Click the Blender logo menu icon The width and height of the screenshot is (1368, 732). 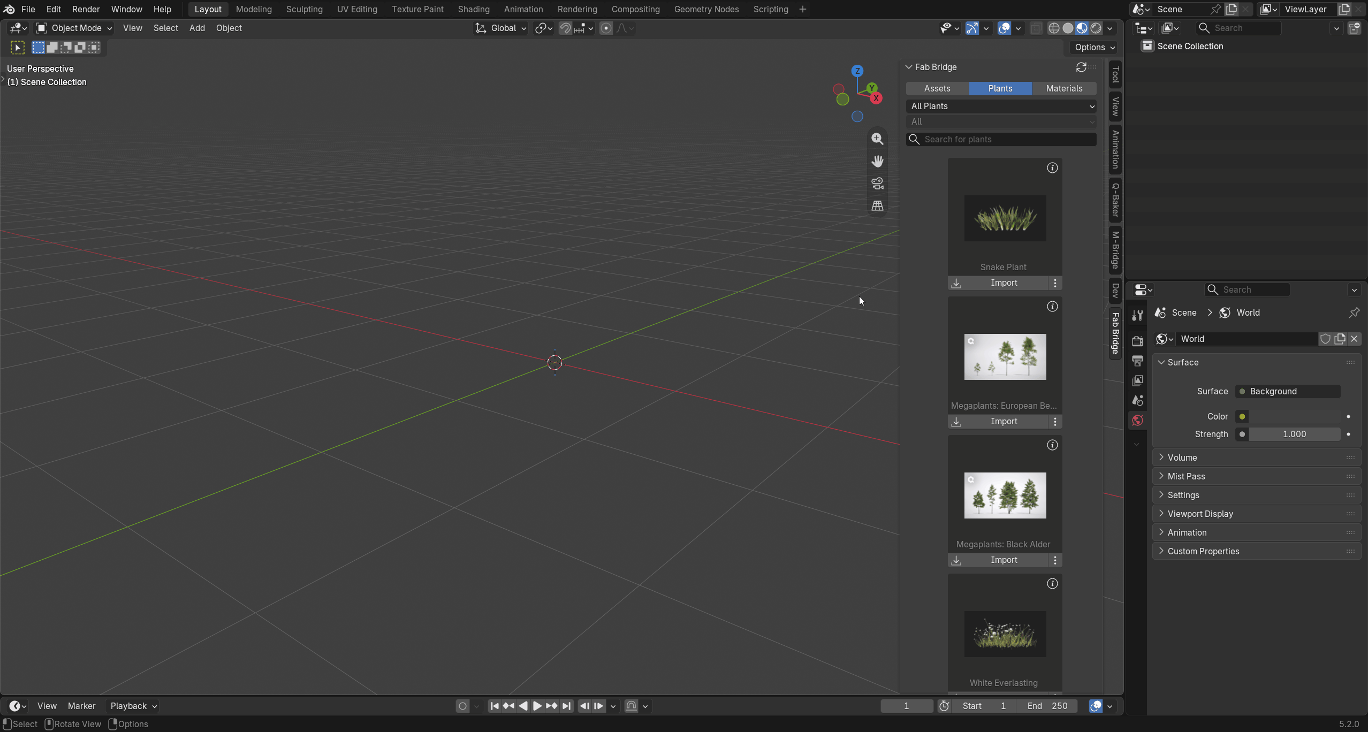click(x=9, y=9)
